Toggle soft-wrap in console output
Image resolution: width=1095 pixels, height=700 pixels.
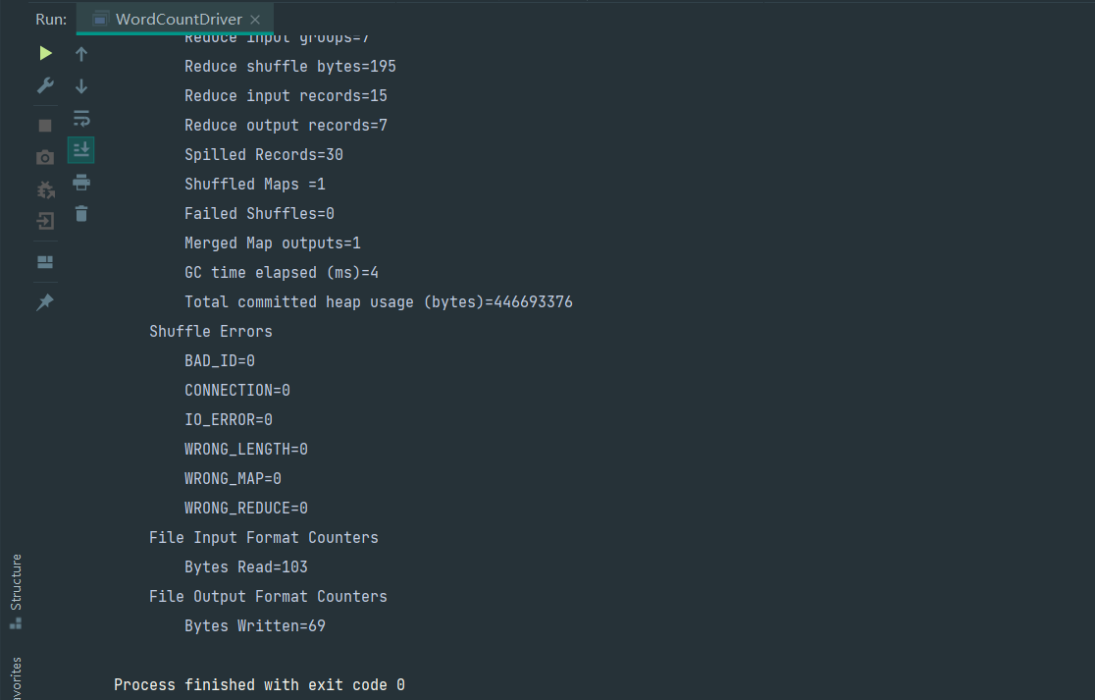[81, 119]
